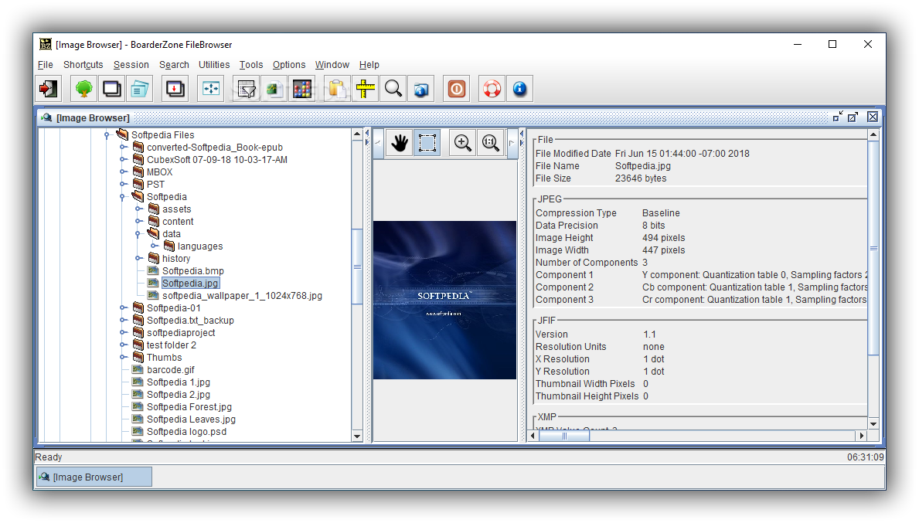Click the green chart document toolbar icon
This screenshot has height=523, width=919.
pos(274,89)
